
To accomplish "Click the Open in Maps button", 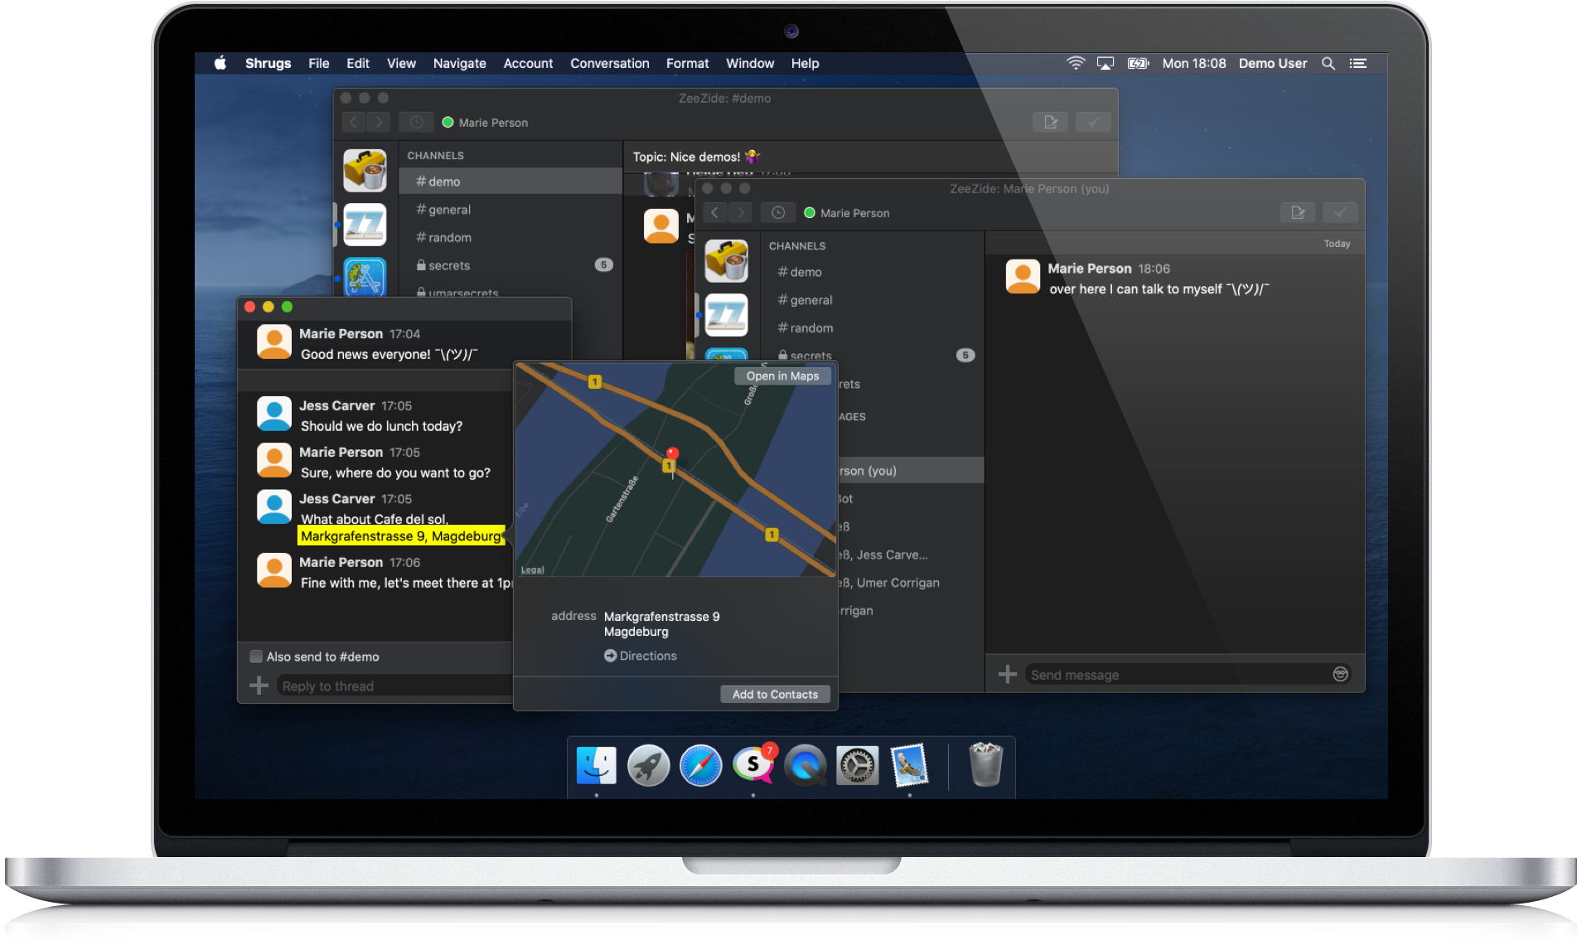I will [x=782, y=376].
